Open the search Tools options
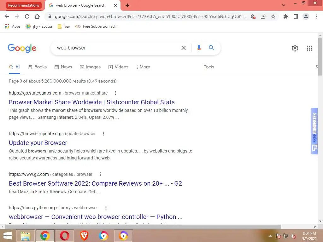323x242 pixels. [x=209, y=67]
